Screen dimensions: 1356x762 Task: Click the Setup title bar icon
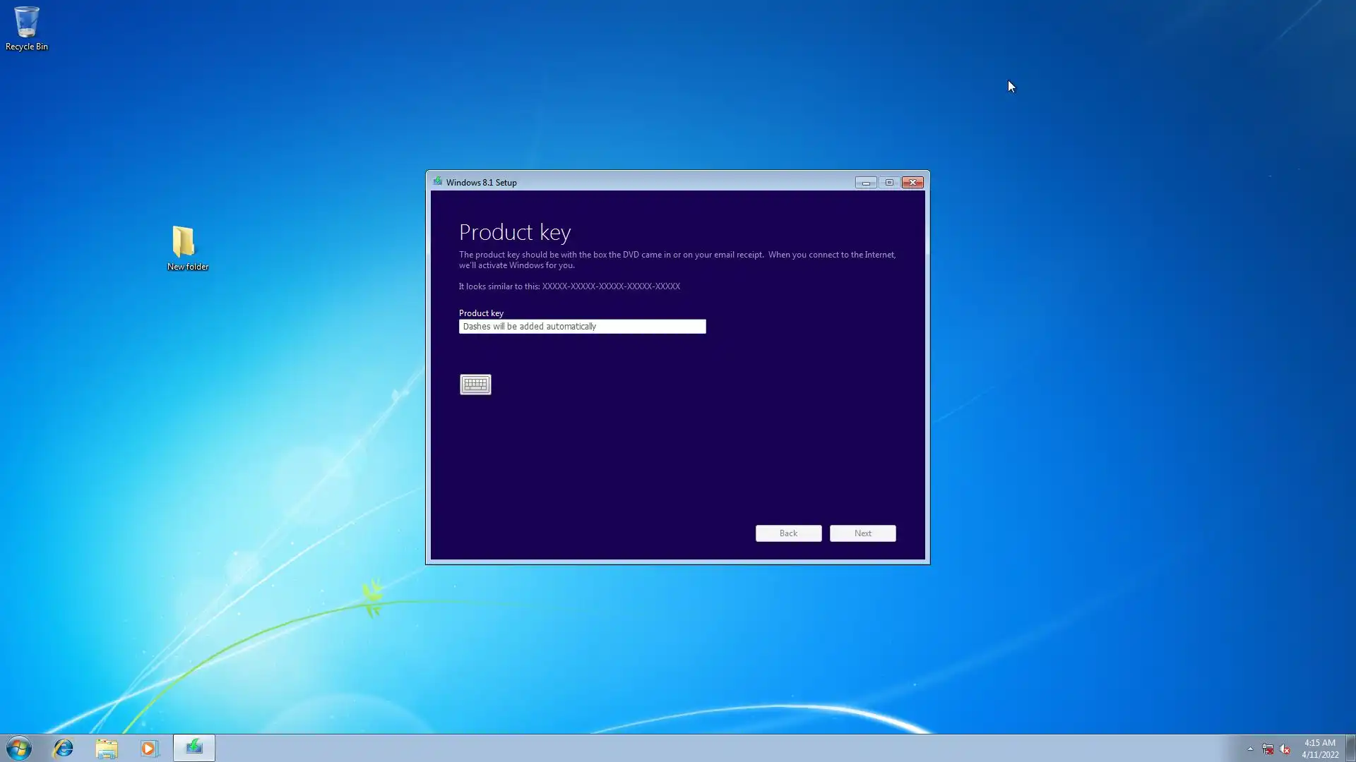click(x=438, y=182)
